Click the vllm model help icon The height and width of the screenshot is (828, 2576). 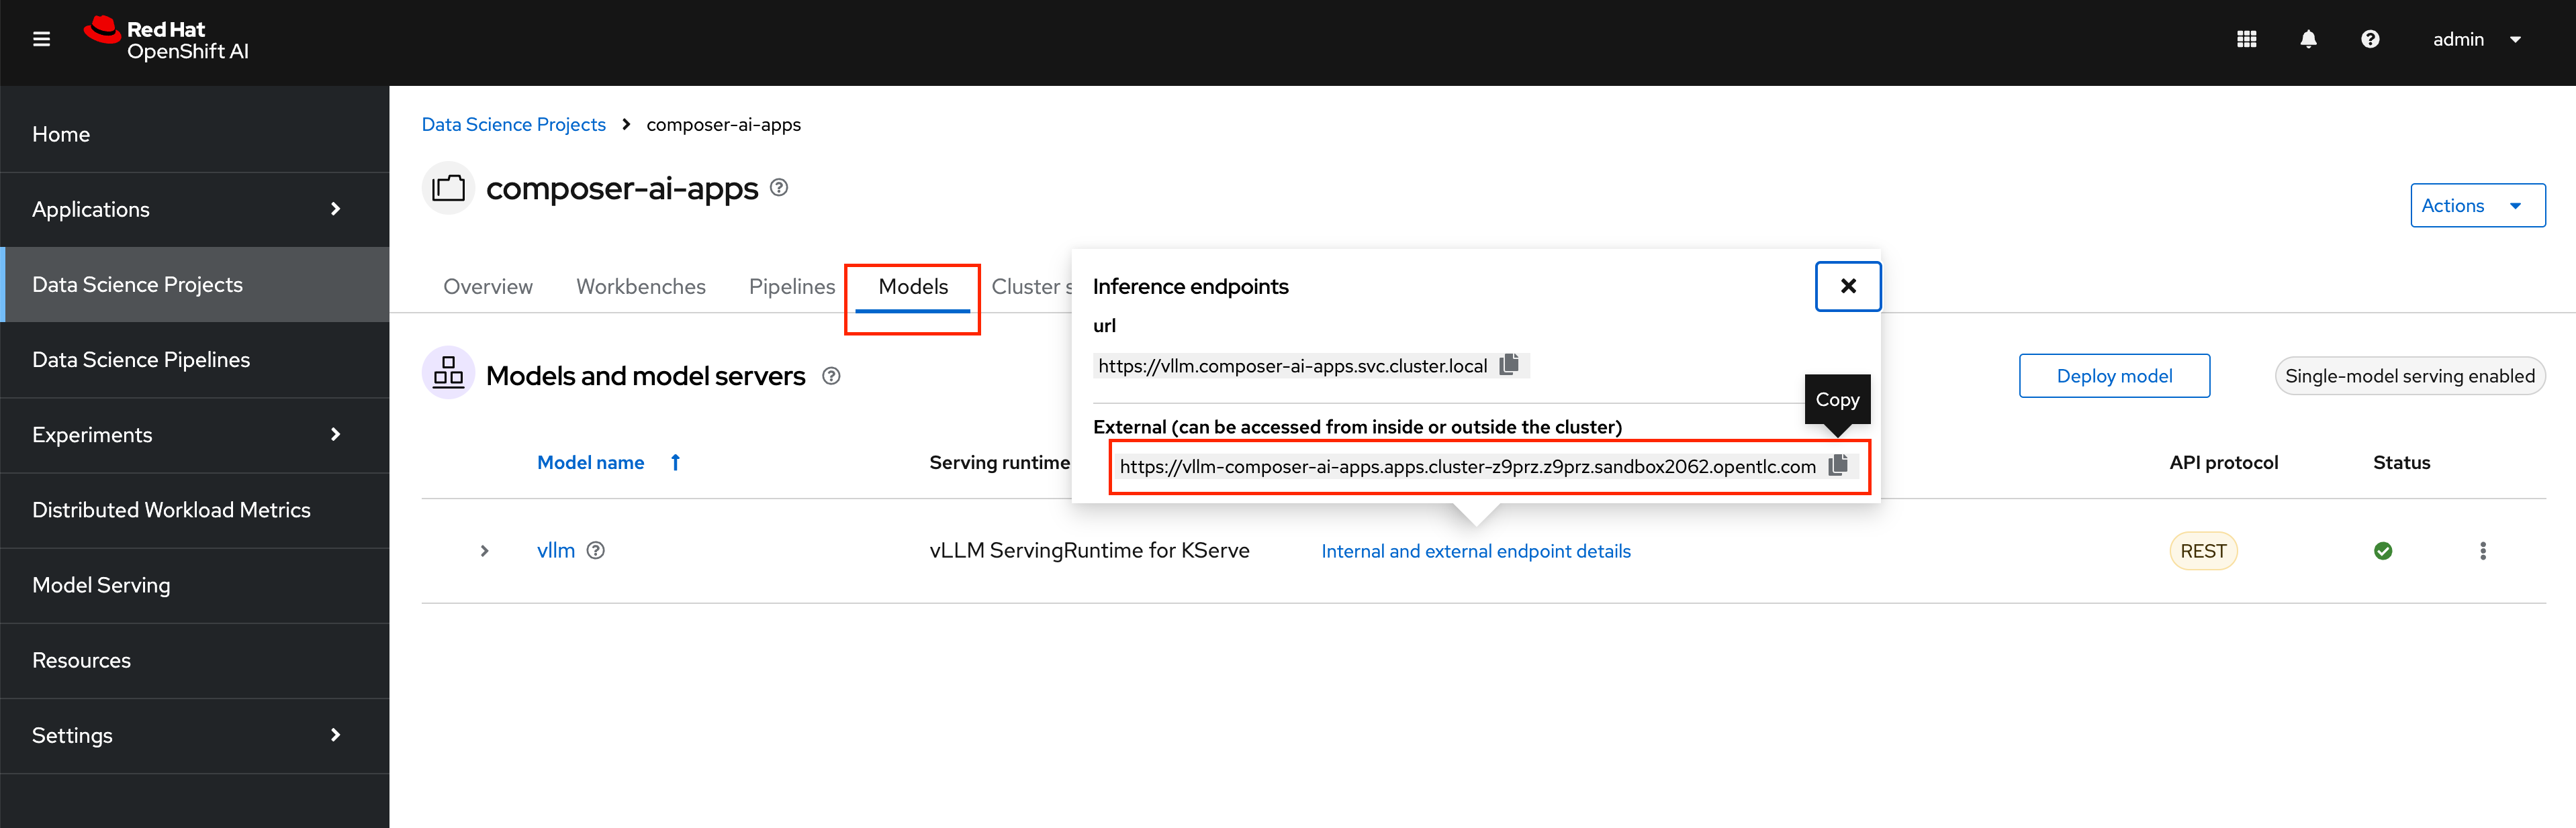tap(596, 550)
